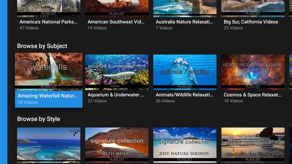This screenshot has height=164, width=292.
Task: Click the 'Big Sur, California Videos' title
Action: pyautogui.click(x=251, y=22)
